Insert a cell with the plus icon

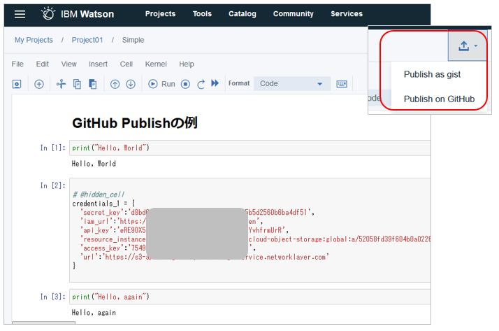[39, 84]
